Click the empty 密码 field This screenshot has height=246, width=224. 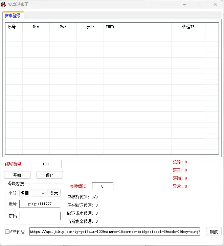tap(40, 216)
